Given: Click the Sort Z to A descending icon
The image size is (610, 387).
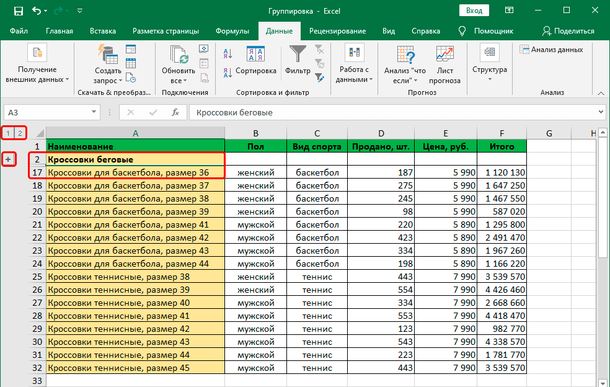Looking at the screenshot, I should click(x=228, y=72).
